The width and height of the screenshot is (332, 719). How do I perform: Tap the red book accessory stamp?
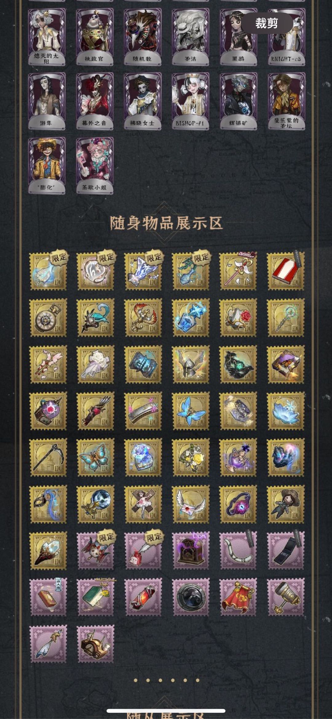point(286,271)
